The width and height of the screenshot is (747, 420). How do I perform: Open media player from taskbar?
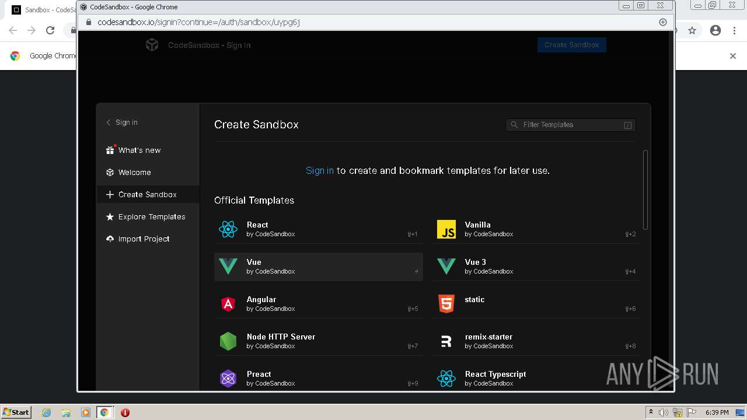coord(85,412)
